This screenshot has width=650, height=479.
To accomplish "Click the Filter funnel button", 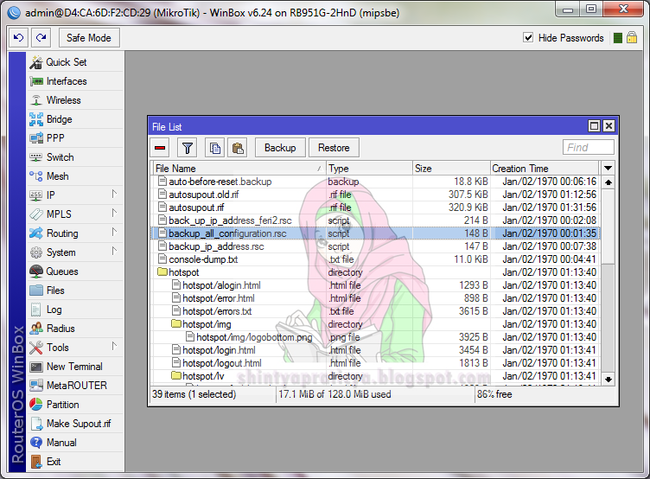I will (x=188, y=148).
